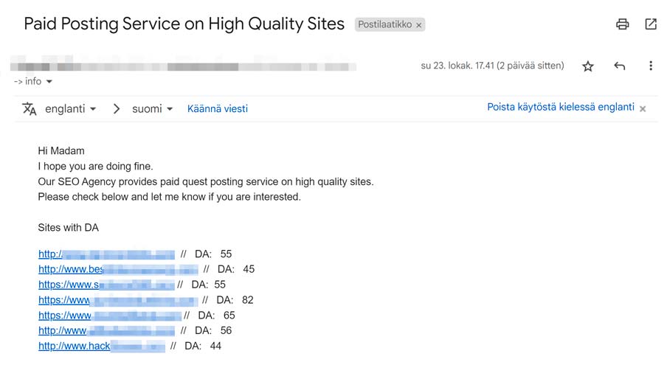Open the englanti source language dropdown

coord(71,108)
